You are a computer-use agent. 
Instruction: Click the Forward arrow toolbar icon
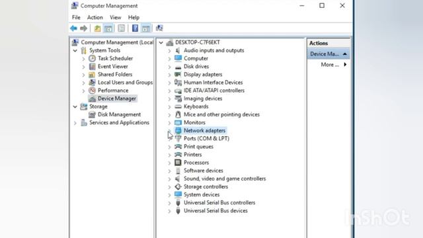pos(84,28)
